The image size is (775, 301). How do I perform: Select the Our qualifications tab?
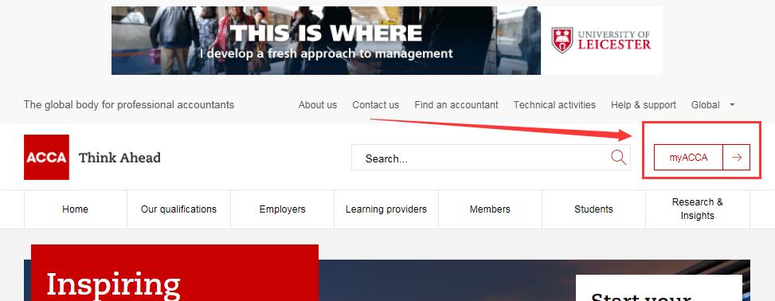point(178,209)
